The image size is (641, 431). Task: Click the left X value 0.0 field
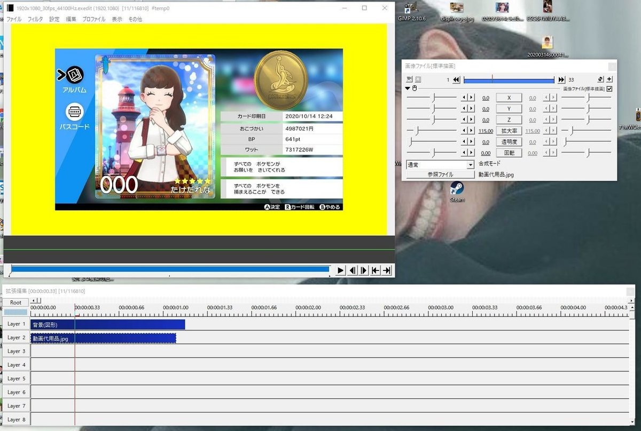(x=486, y=98)
